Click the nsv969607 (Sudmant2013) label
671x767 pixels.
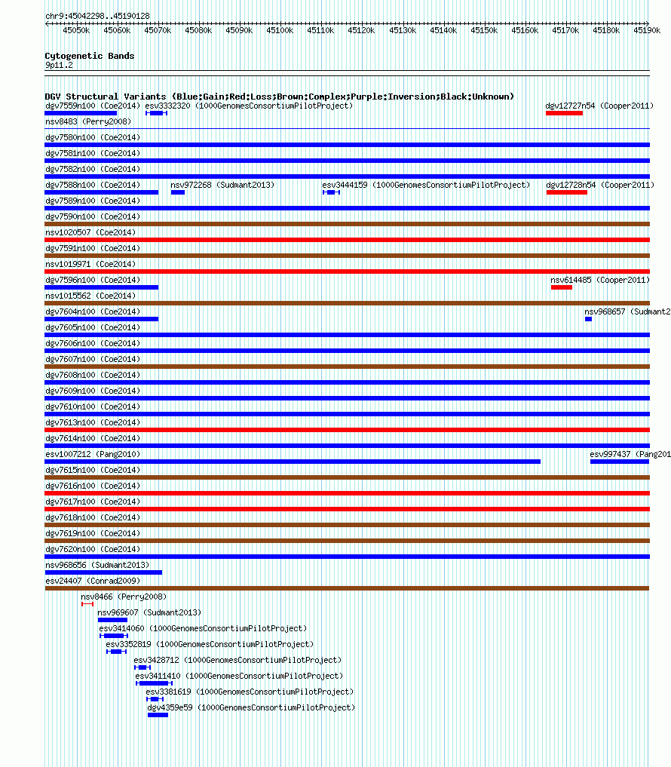pyautogui.click(x=149, y=612)
